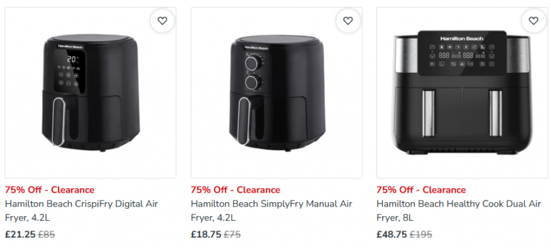Open the Hamilton Beach SimplyFry Manual title link

click(271, 210)
